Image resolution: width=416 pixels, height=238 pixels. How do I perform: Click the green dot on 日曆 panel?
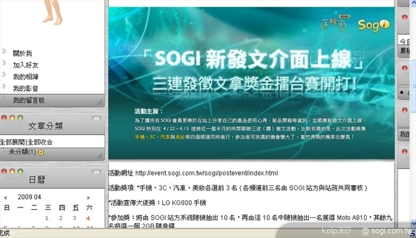tap(20, 172)
